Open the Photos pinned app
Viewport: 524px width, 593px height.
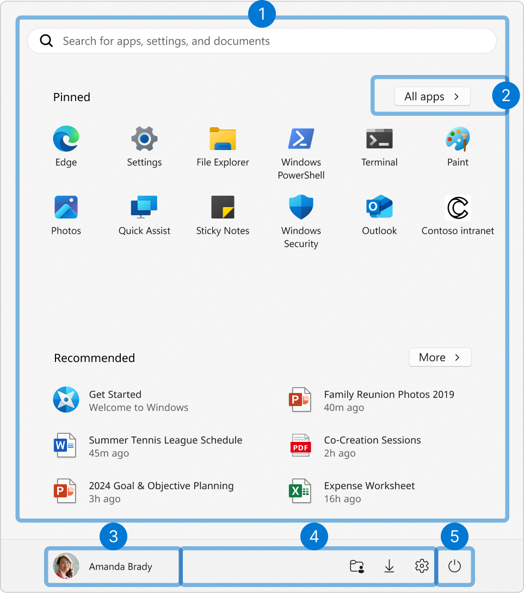(66, 215)
